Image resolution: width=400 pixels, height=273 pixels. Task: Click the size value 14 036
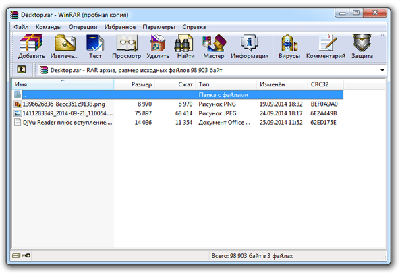tap(143, 123)
